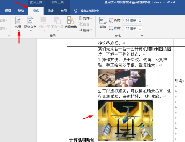The image size is (185, 142).
Task: Click the document title in title bar
Action: [x=133, y=2]
